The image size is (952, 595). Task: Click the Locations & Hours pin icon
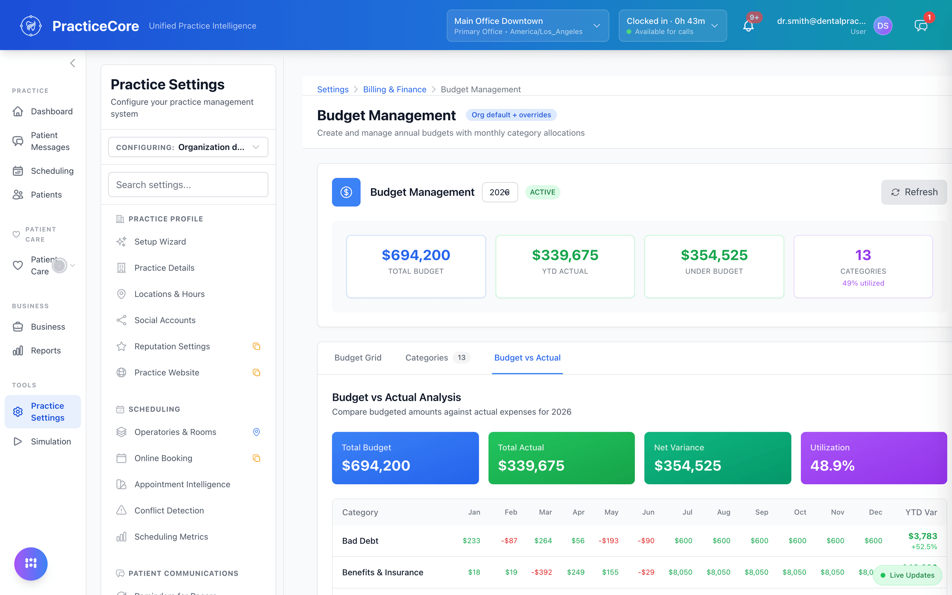121,294
